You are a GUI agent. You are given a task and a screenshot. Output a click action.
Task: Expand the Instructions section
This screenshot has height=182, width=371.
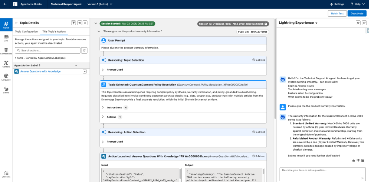coord(103,108)
